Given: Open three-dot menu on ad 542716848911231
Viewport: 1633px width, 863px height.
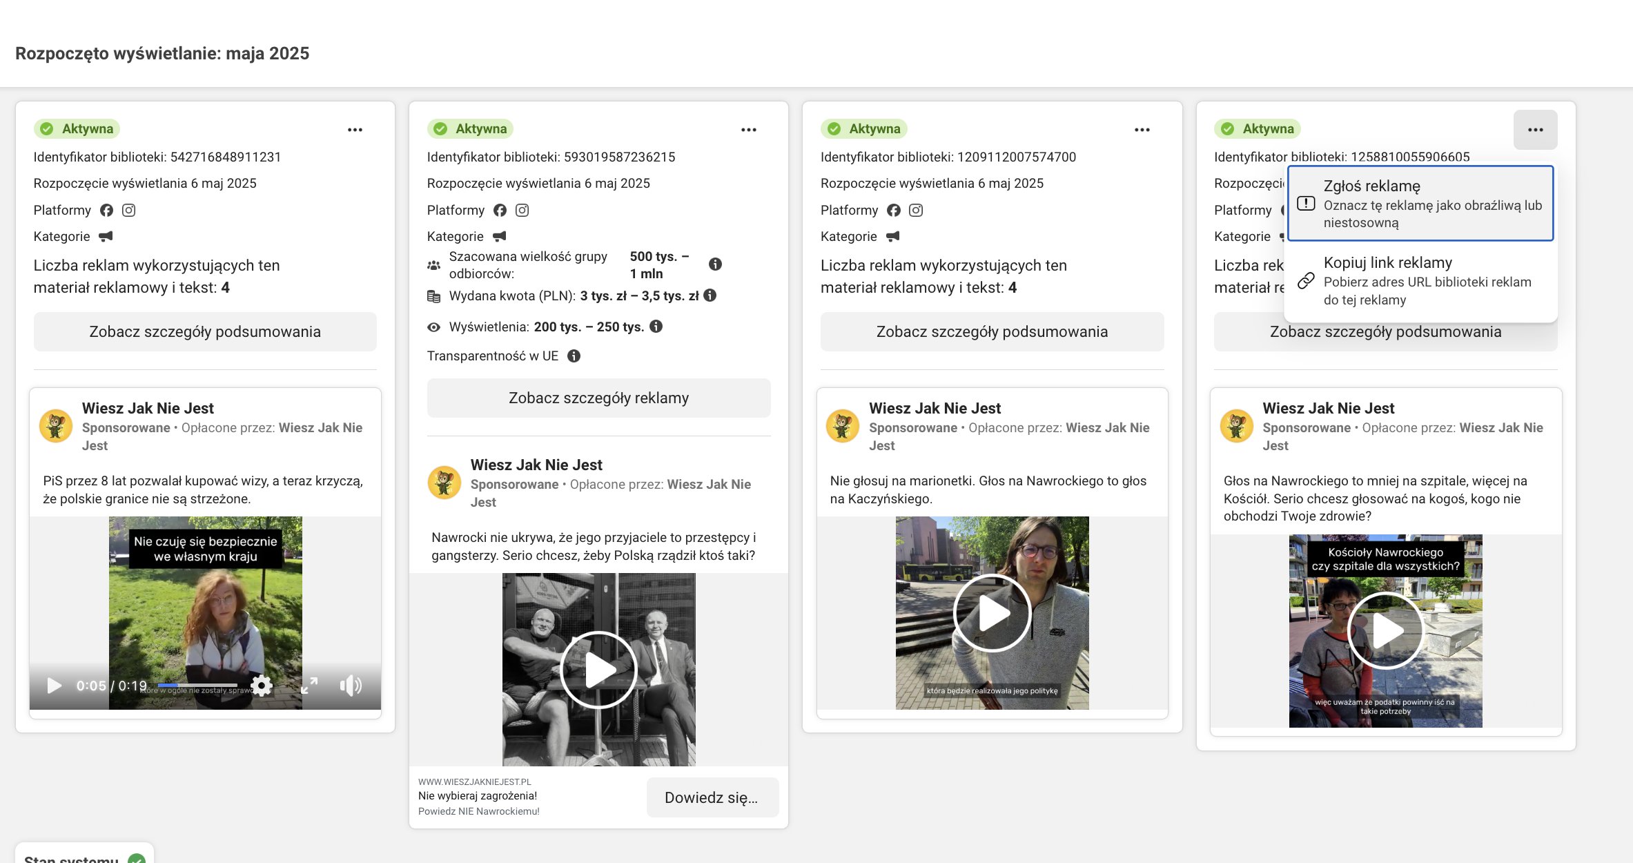Looking at the screenshot, I should tap(355, 130).
